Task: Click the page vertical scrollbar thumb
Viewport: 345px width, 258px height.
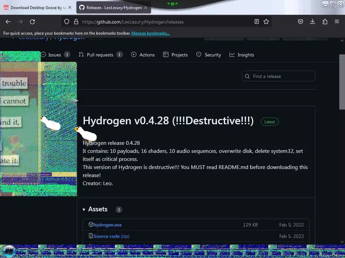Action: 342,81
